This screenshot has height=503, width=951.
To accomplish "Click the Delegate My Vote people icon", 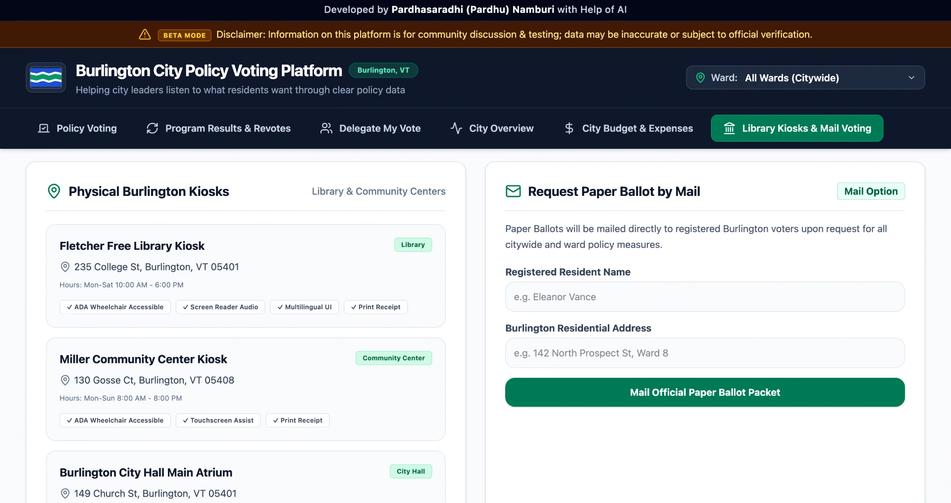I will click(326, 129).
